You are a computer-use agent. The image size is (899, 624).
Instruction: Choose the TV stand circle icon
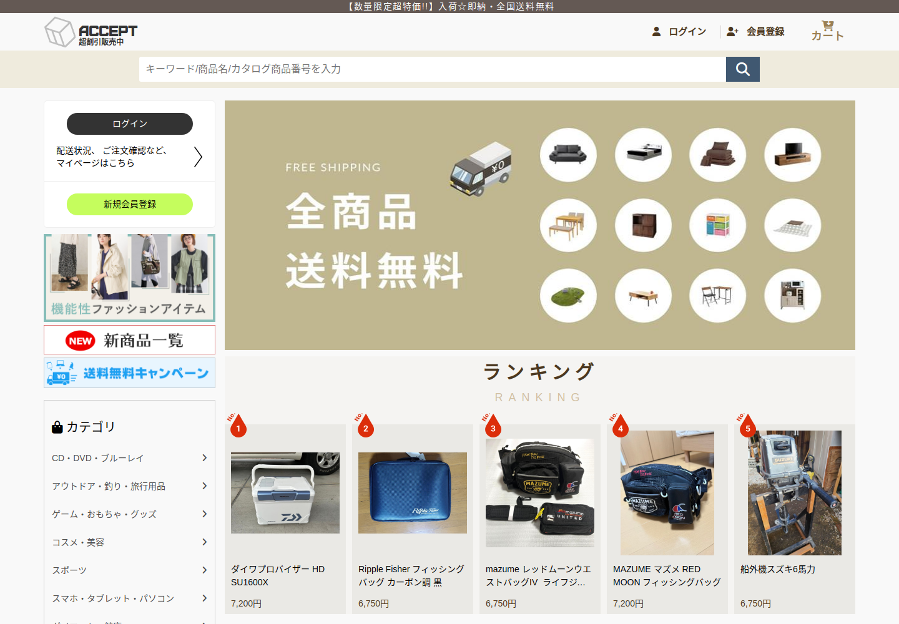(793, 155)
